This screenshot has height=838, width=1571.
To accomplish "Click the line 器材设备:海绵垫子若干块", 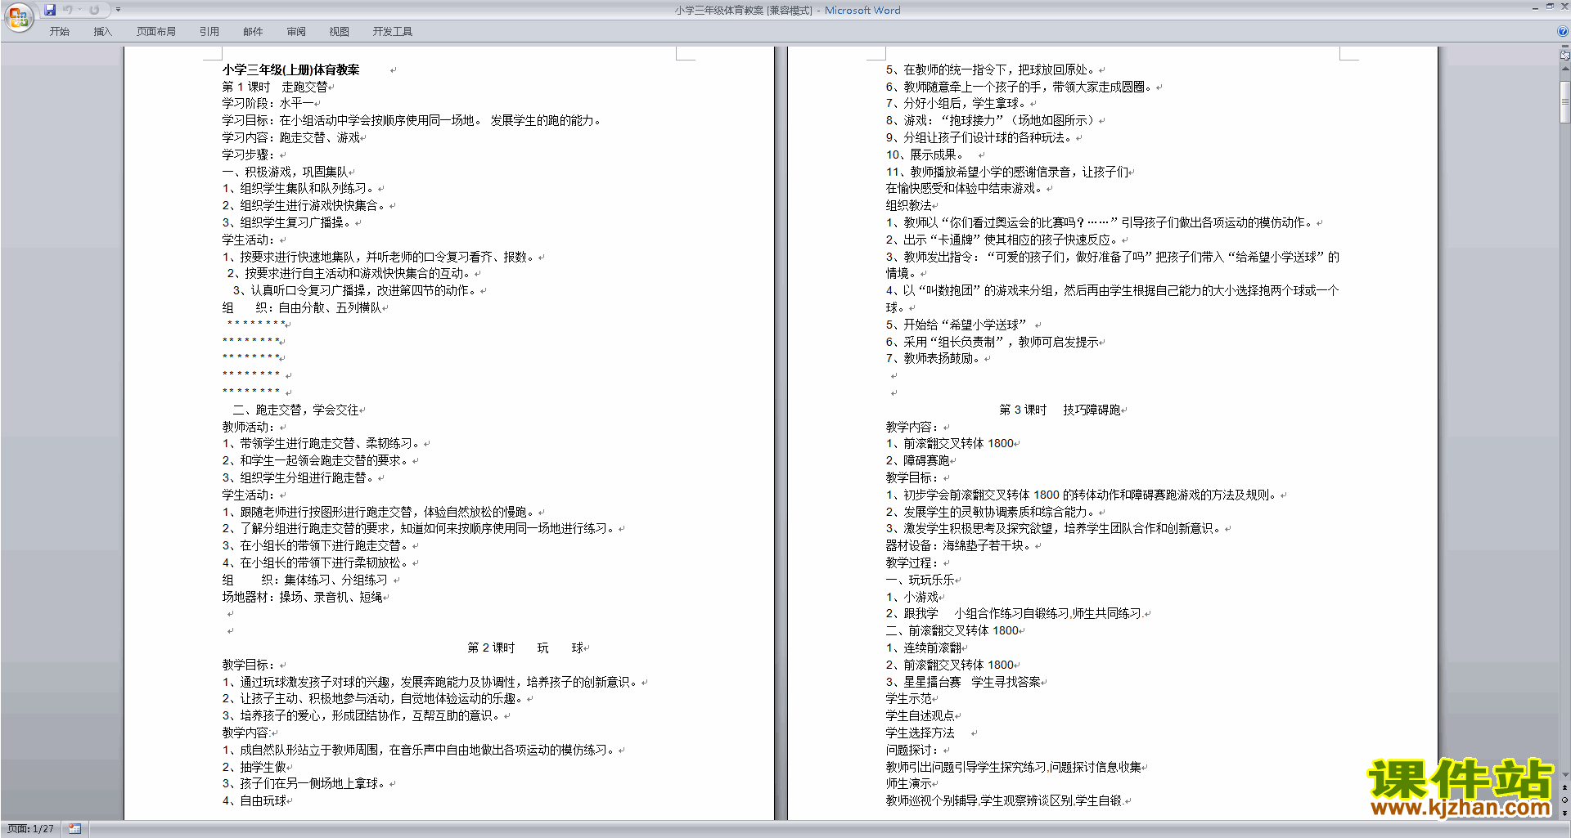I will coord(960,545).
